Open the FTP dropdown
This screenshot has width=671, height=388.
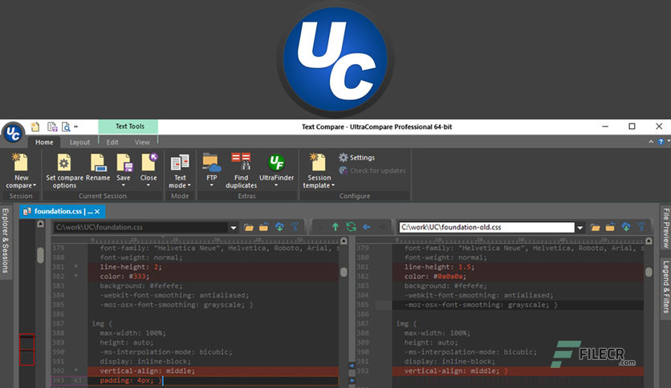(x=212, y=185)
